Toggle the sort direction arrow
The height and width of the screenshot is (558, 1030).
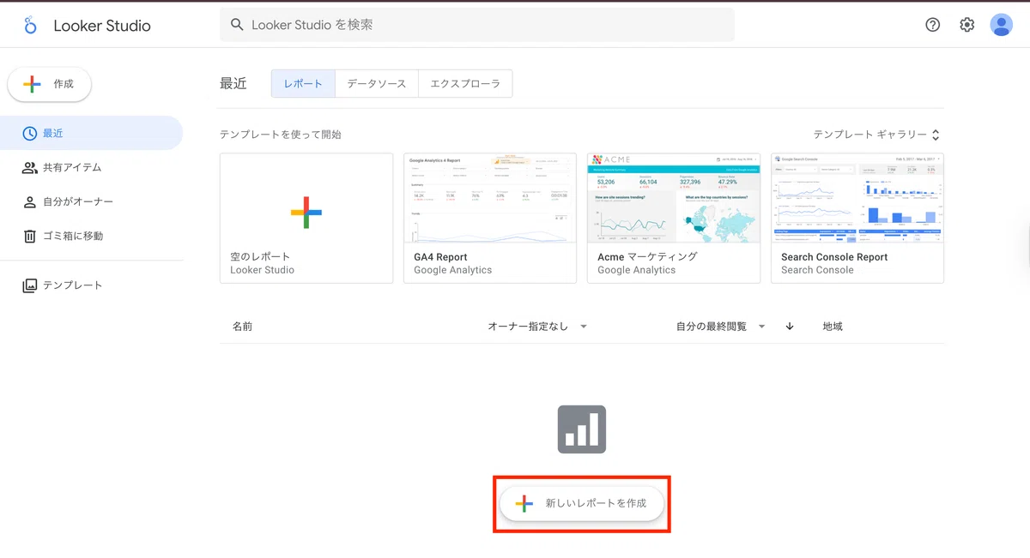(x=790, y=327)
